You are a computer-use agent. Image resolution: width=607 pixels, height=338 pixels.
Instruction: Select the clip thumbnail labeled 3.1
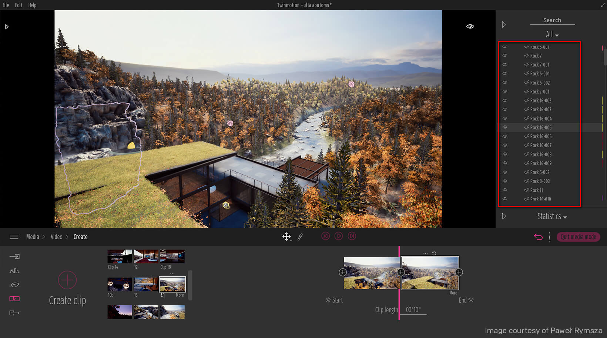coord(172,284)
